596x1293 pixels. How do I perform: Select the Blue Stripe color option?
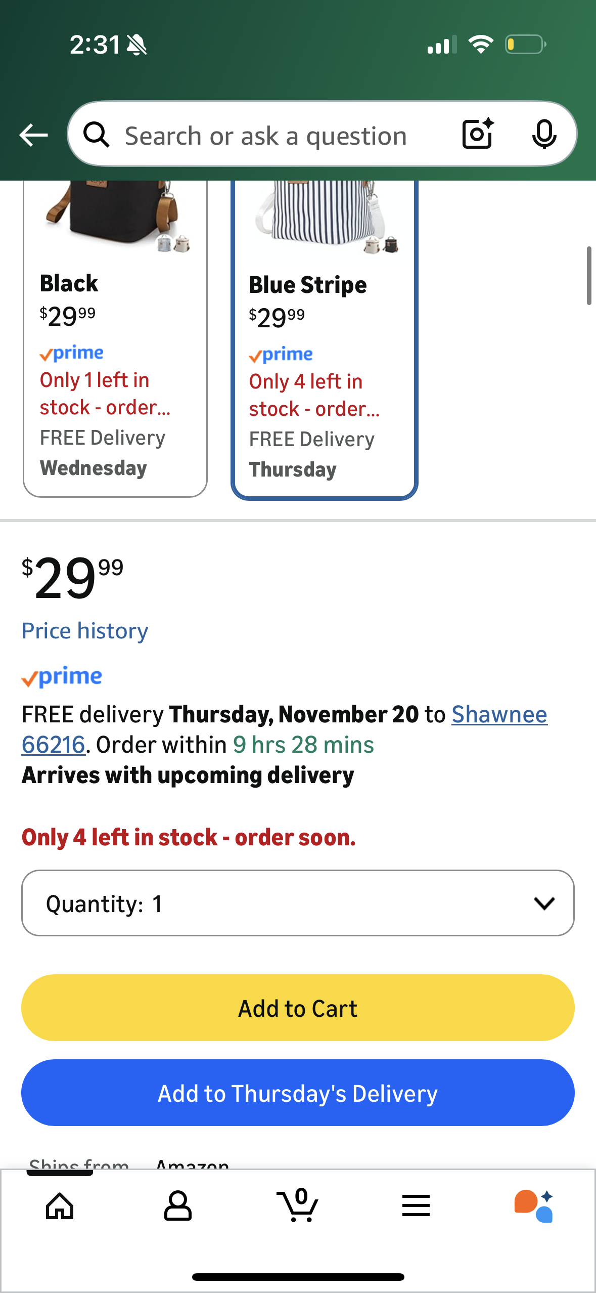click(324, 374)
